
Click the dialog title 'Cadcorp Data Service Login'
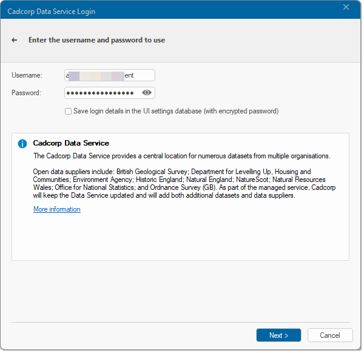(x=52, y=12)
